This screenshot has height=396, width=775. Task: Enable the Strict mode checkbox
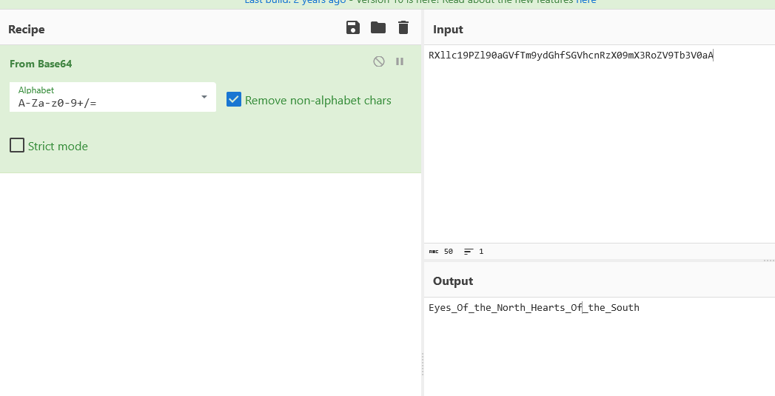(17, 145)
